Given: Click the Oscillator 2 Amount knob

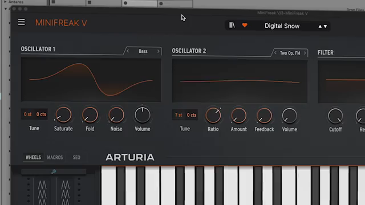Looking at the screenshot, I should pos(238,116).
